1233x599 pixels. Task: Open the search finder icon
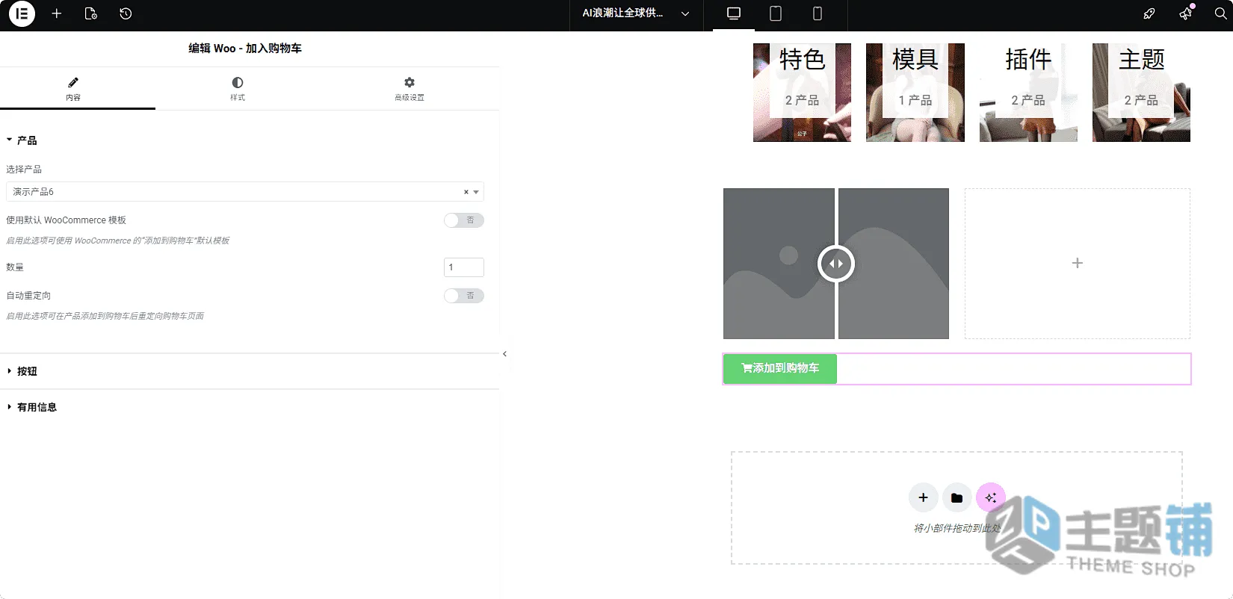coord(1220,13)
